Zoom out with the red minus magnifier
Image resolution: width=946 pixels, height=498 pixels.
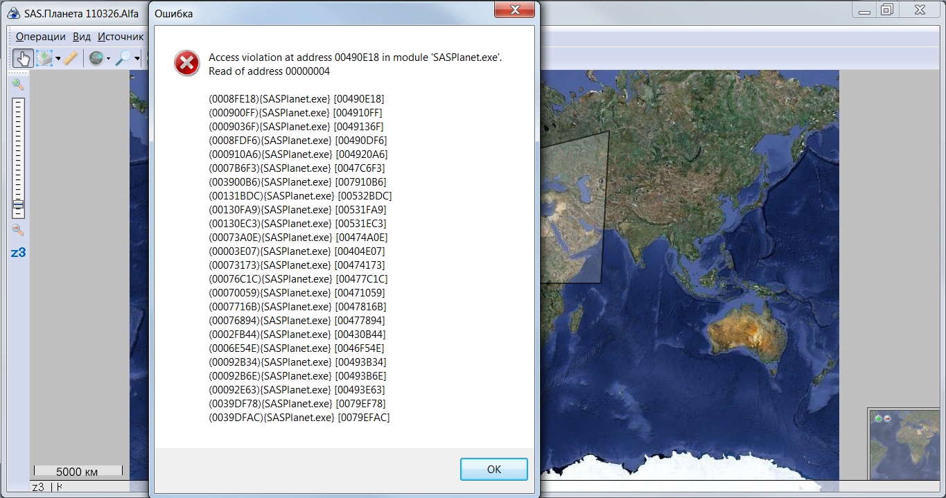point(18,230)
